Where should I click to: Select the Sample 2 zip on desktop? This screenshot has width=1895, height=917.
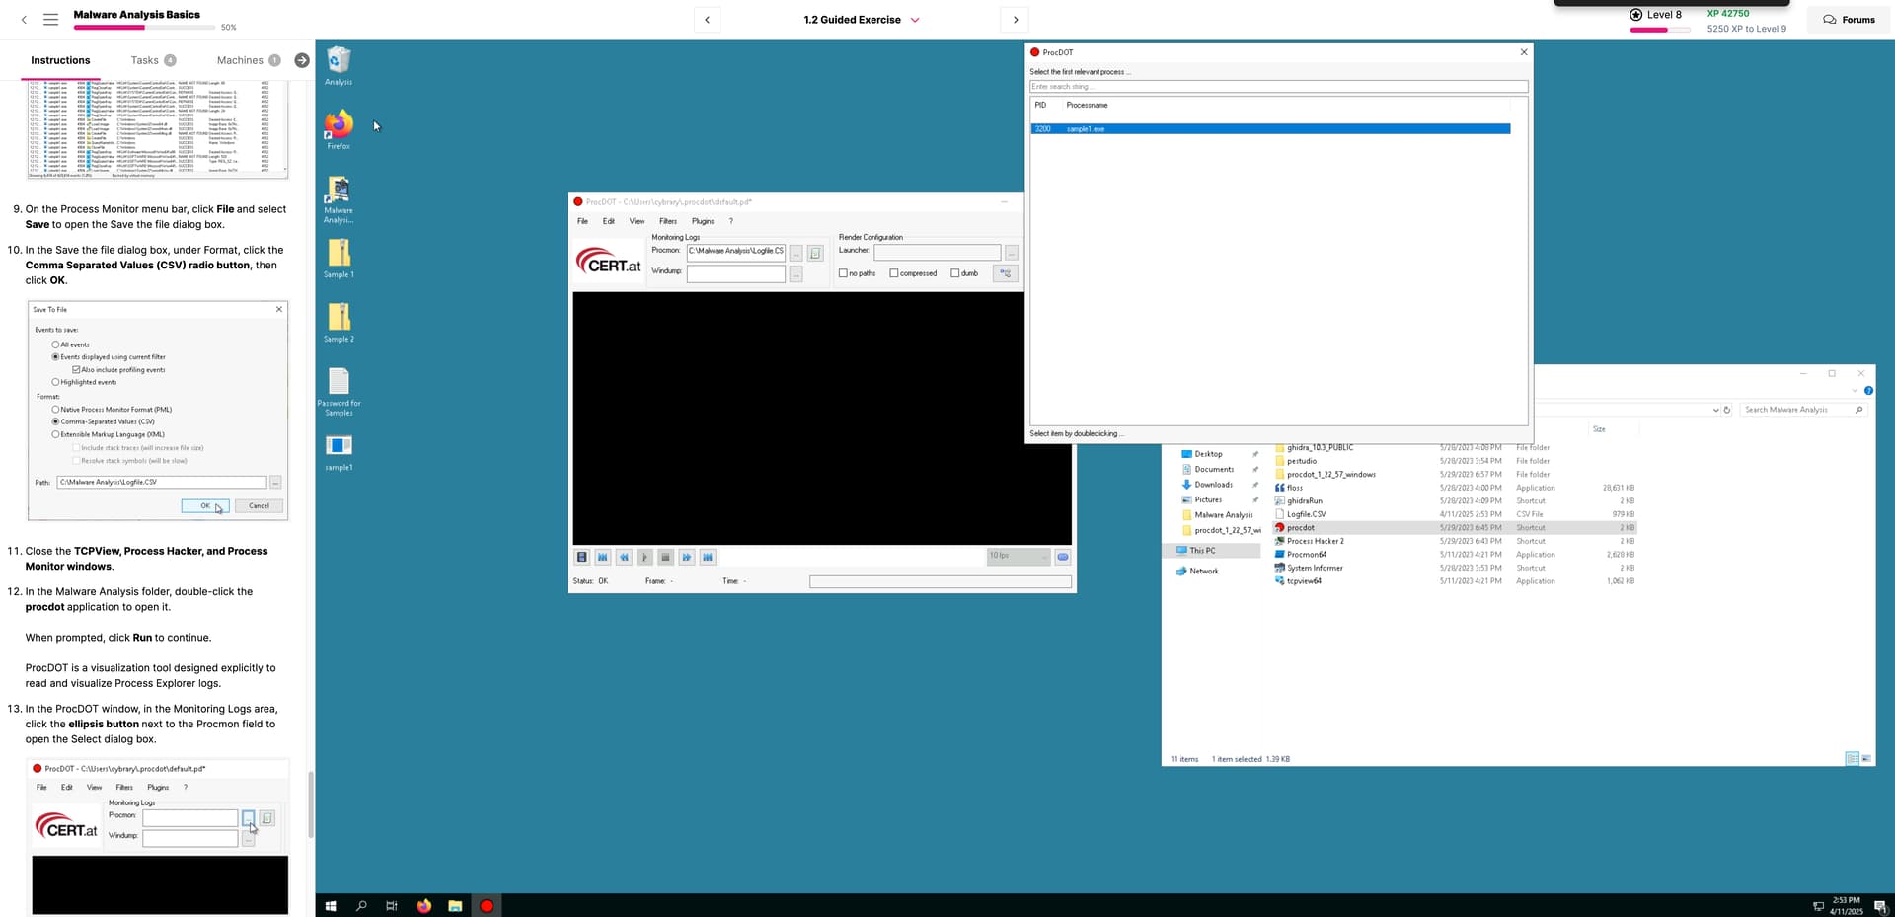[339, 323]
